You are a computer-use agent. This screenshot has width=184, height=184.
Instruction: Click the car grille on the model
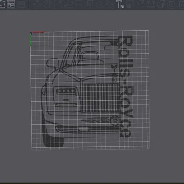(x=100, y=98)
